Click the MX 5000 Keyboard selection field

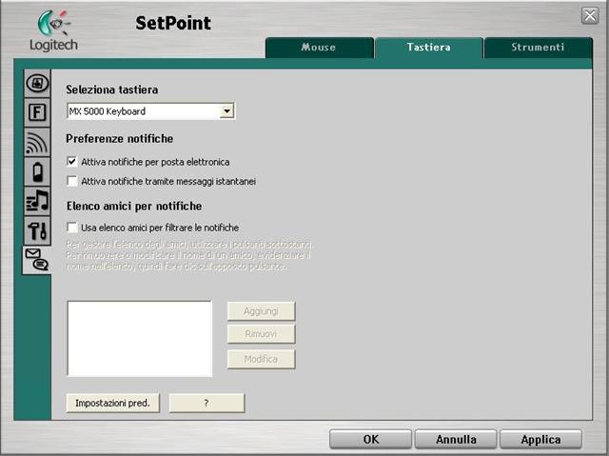[x=150, y=111]
